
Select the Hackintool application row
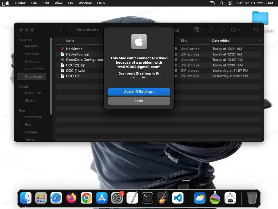[x=158, y=49]
